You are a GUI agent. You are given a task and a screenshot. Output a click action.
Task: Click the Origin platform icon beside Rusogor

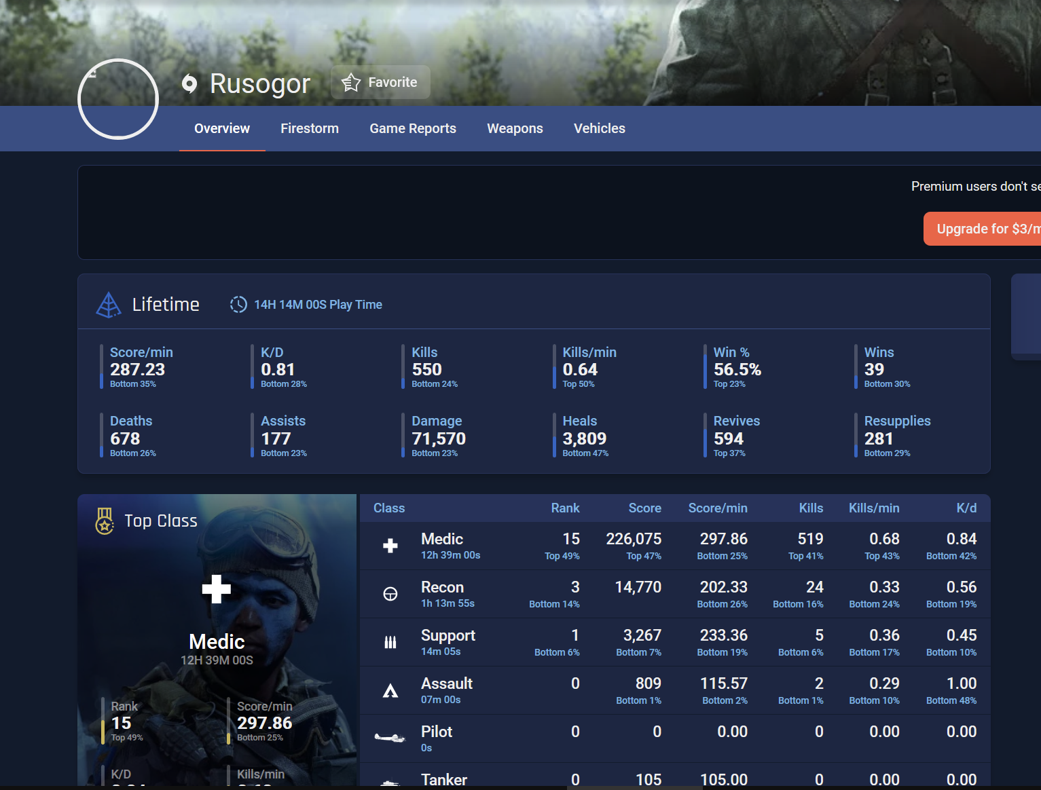[x=189, y=83]
